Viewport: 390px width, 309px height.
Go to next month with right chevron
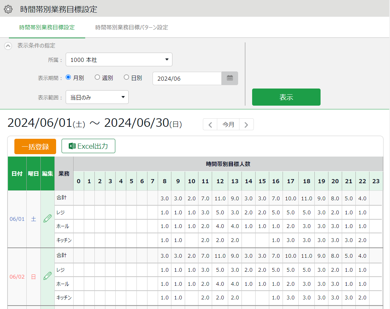(x=246, y=125)
